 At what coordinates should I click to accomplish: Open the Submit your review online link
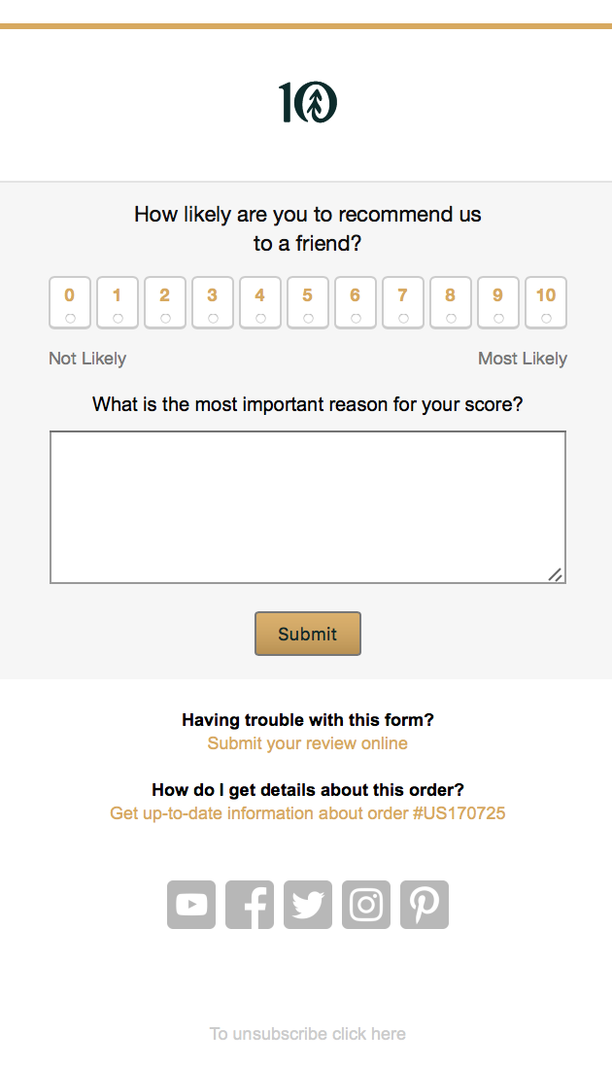coord(307,742)
